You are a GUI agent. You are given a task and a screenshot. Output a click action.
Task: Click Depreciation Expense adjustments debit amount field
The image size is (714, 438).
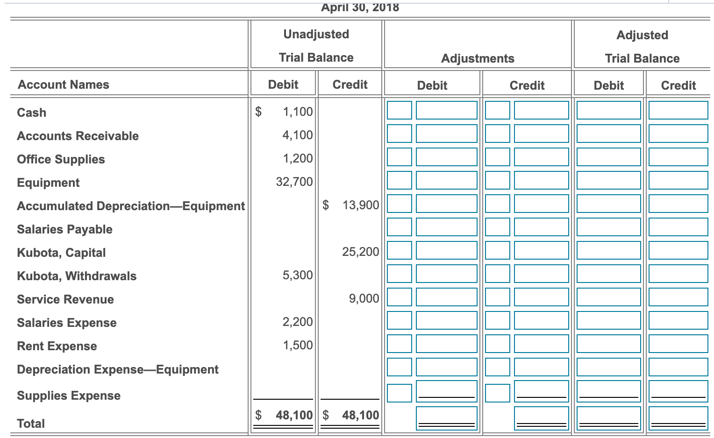pos(447,367)
